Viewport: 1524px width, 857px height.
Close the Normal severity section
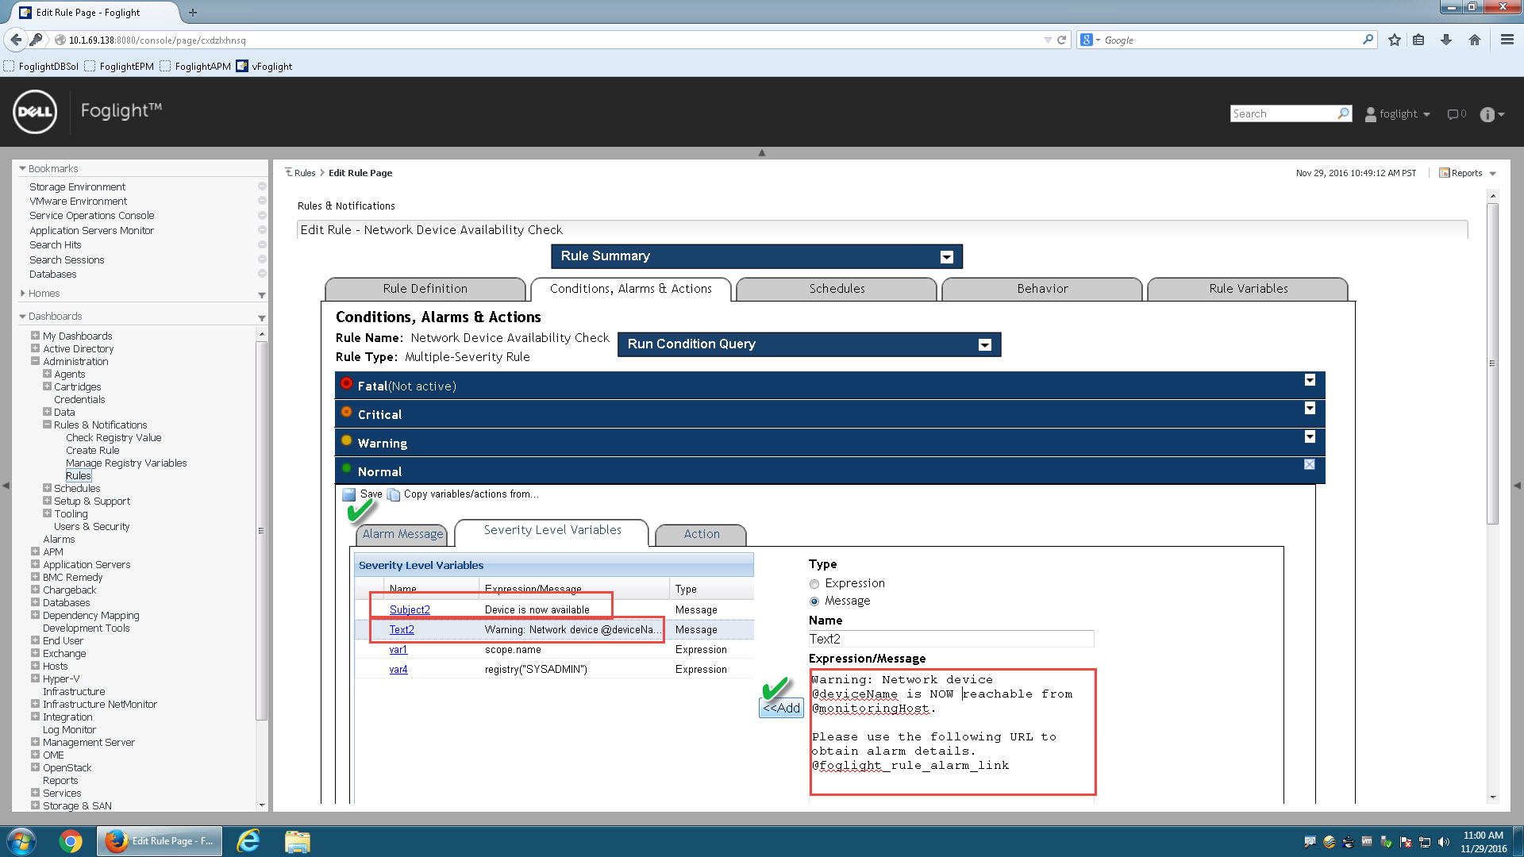click(1310, 465)
